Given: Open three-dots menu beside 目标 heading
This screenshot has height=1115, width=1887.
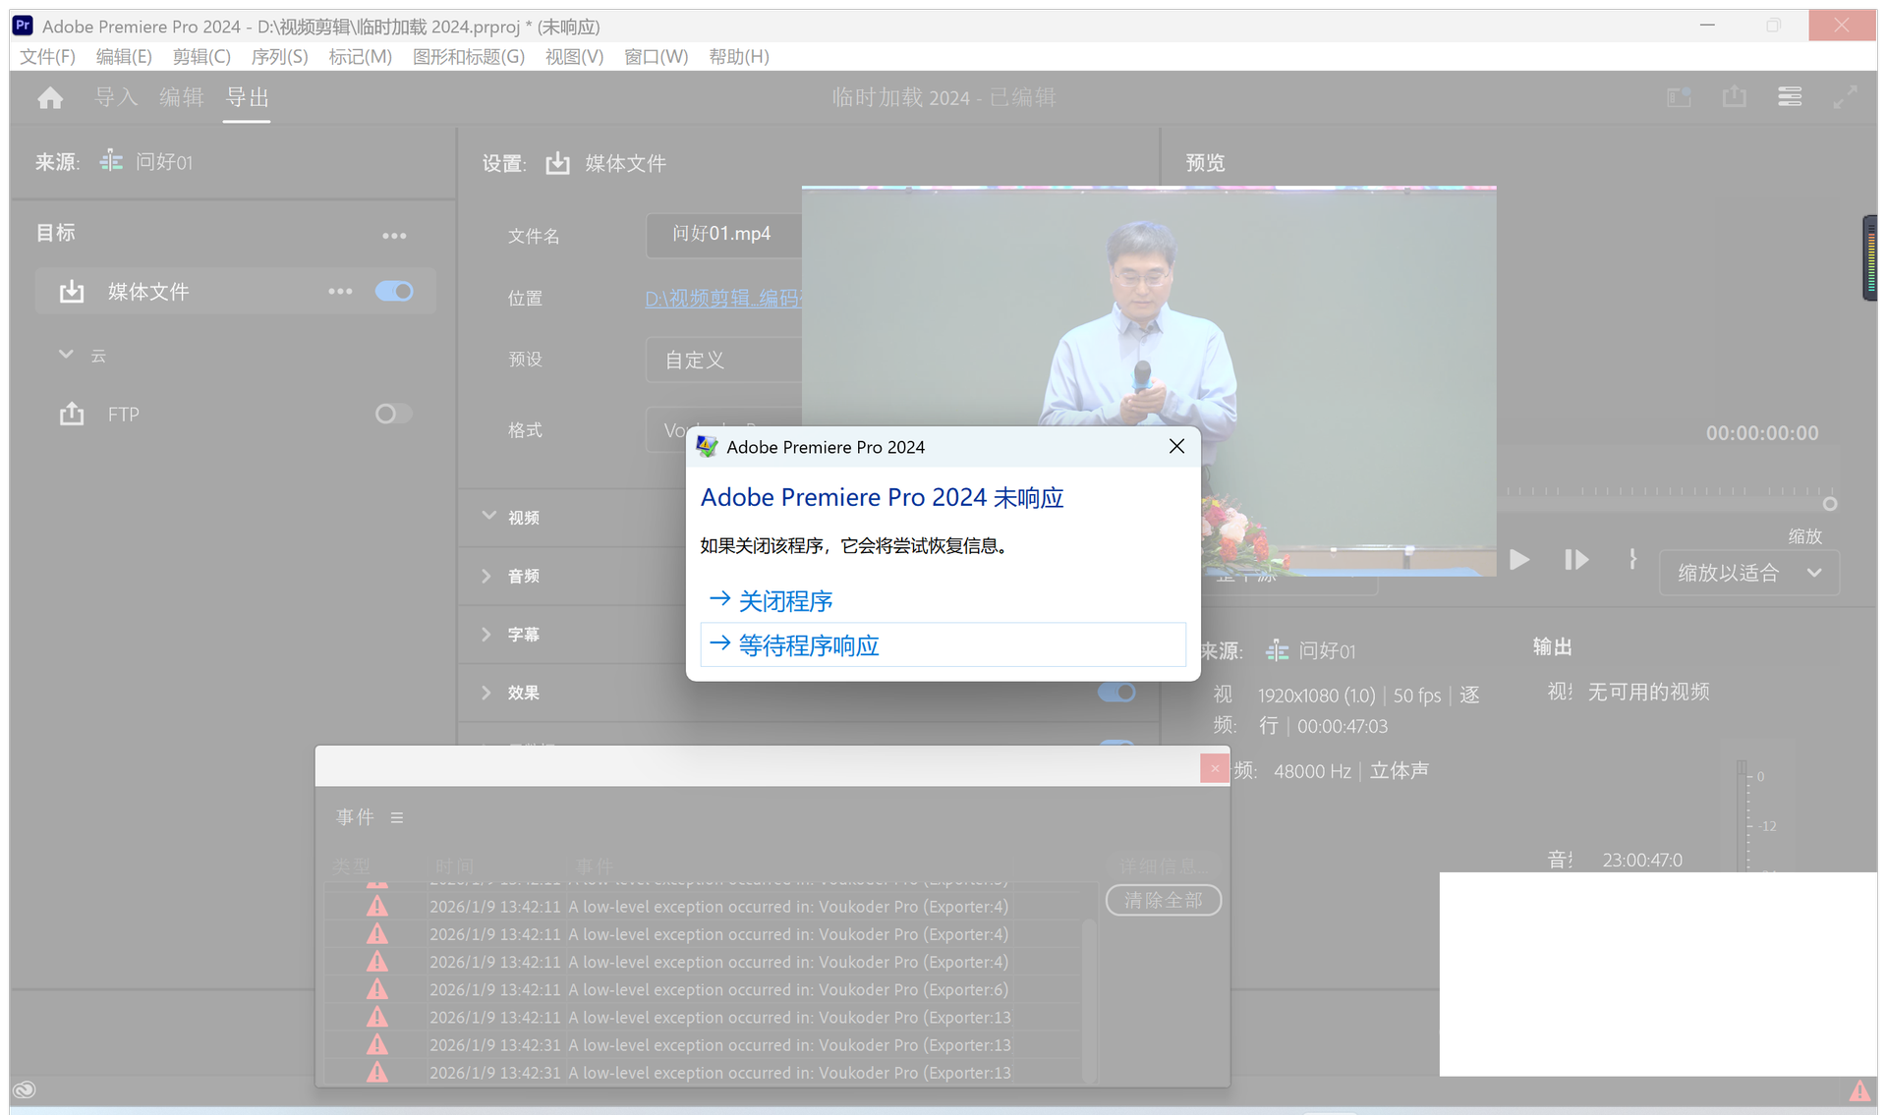Looking at the screenshot, I should 394,236.
